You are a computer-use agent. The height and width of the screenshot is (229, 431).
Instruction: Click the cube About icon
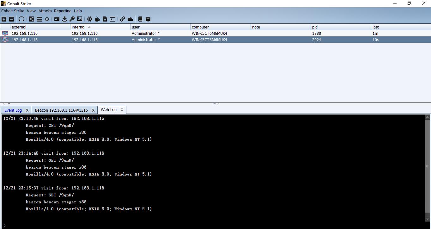point(148,19)
